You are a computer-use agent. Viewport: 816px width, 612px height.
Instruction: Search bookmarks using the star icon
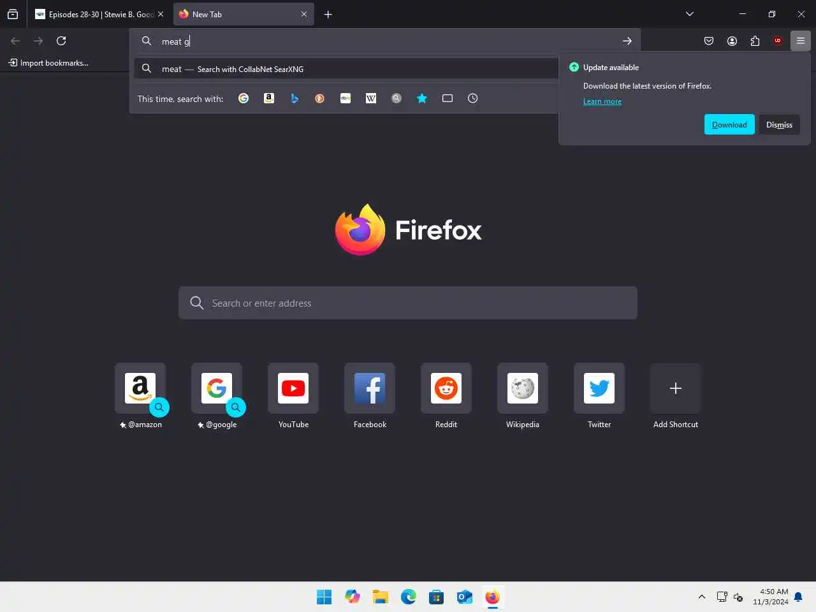(x=422, y=98)
